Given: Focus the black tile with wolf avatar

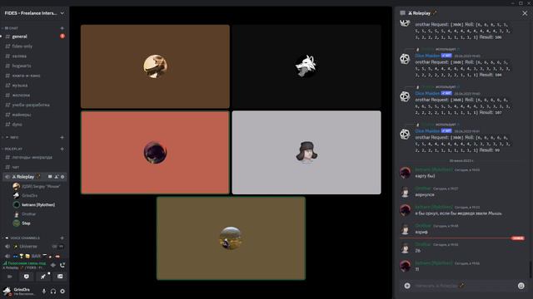Looking at the screenshot, I should tap(306, 66).
